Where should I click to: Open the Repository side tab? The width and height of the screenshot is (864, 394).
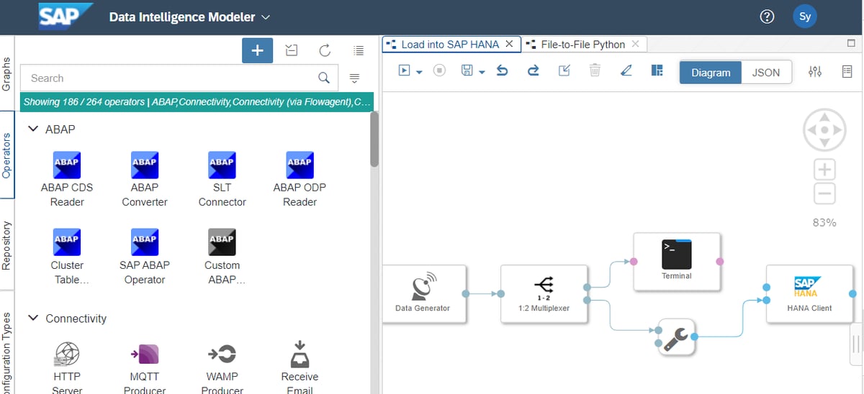coord(6,245)
